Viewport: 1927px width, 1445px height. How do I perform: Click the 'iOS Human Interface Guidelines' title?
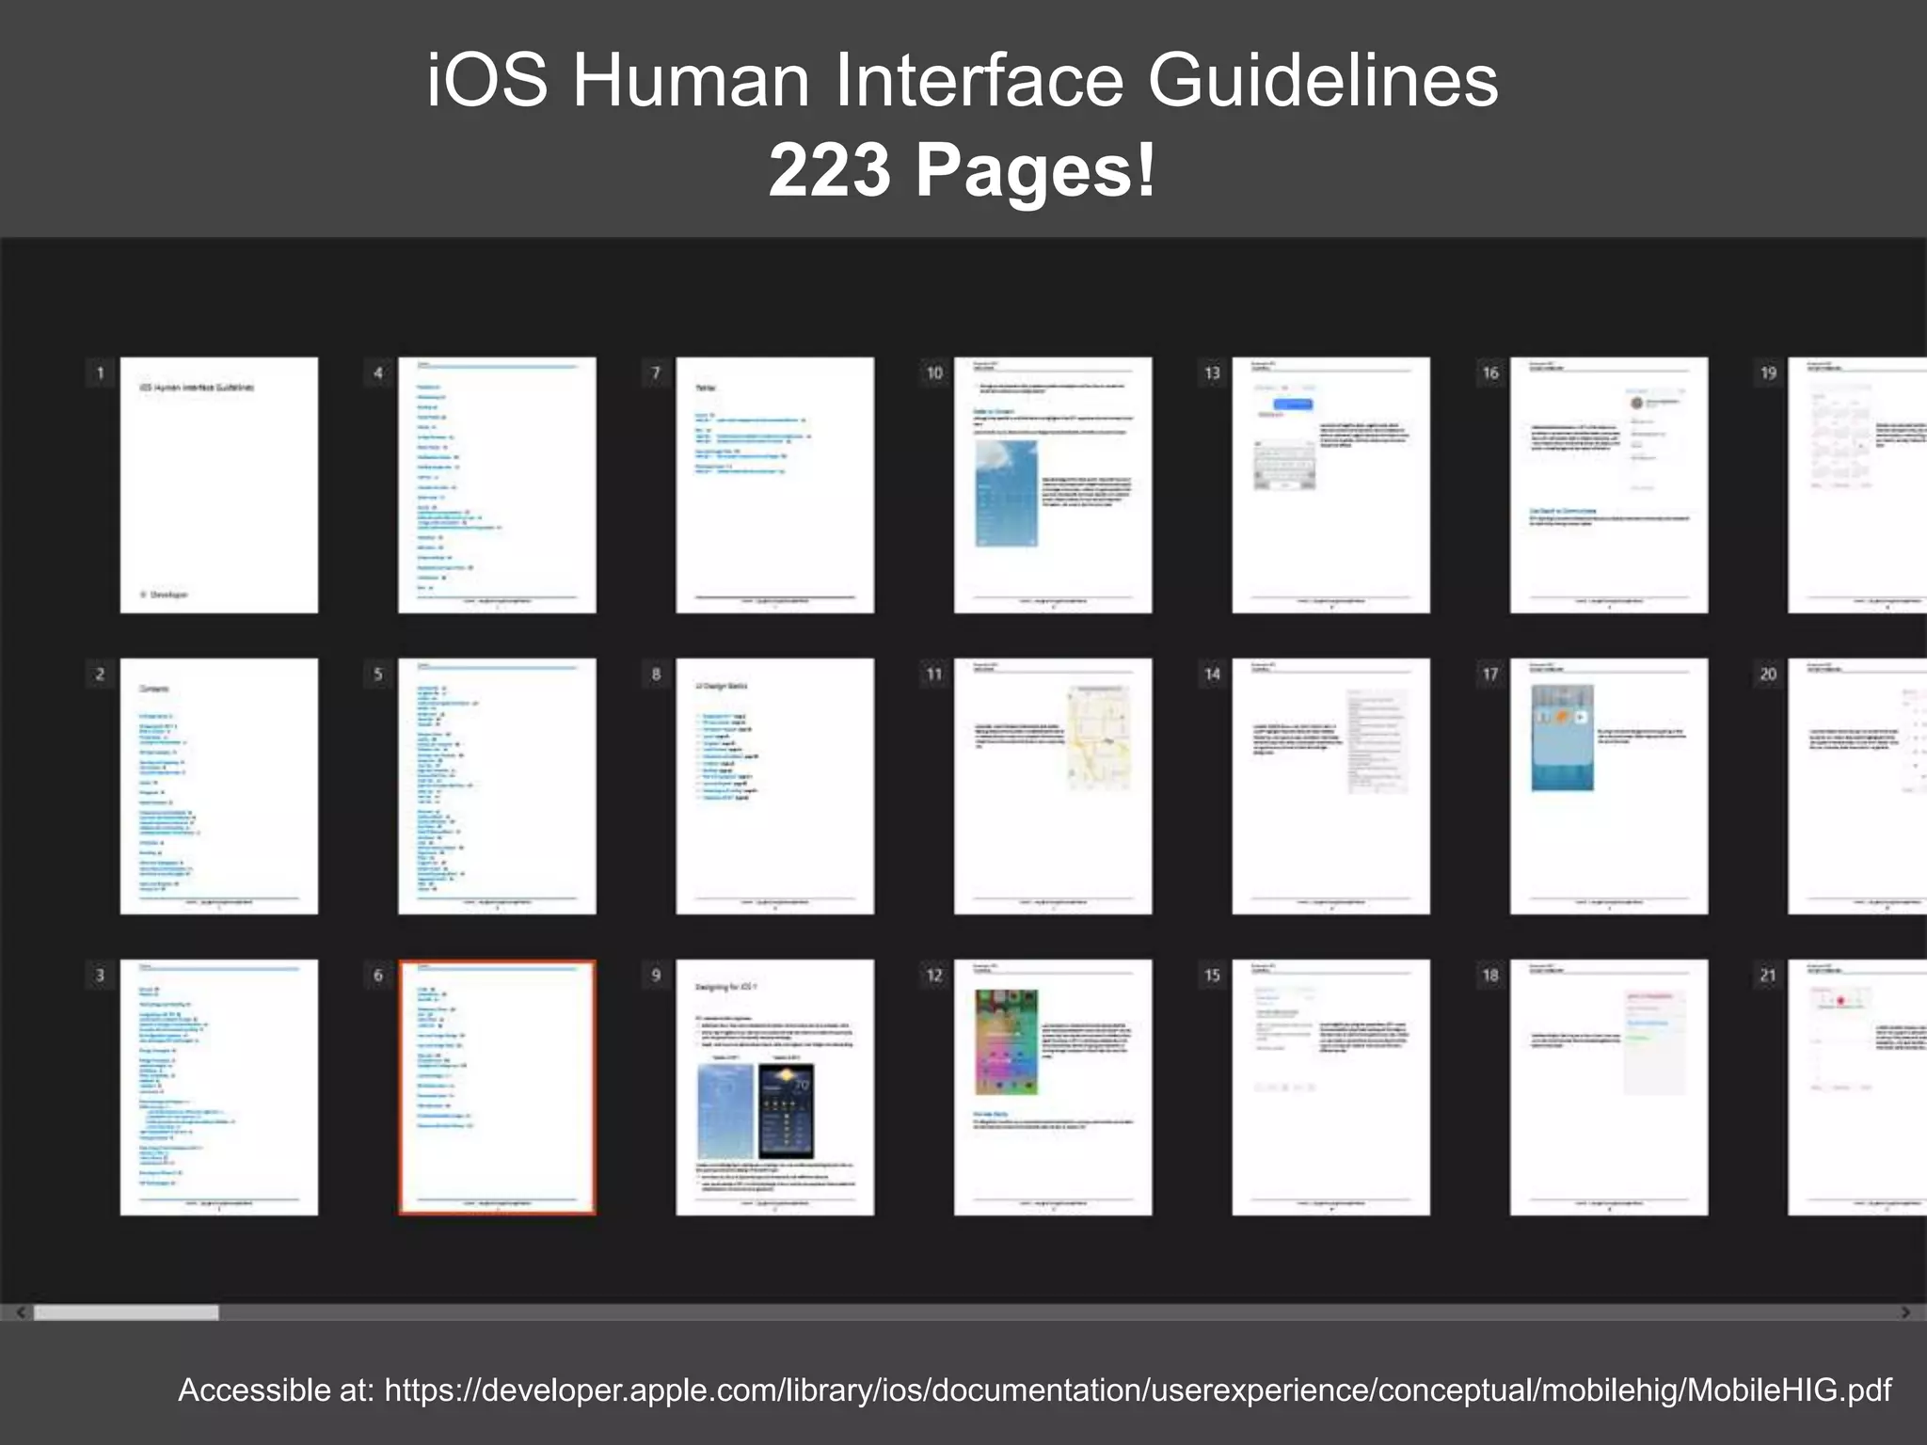[x=963, y=80]
